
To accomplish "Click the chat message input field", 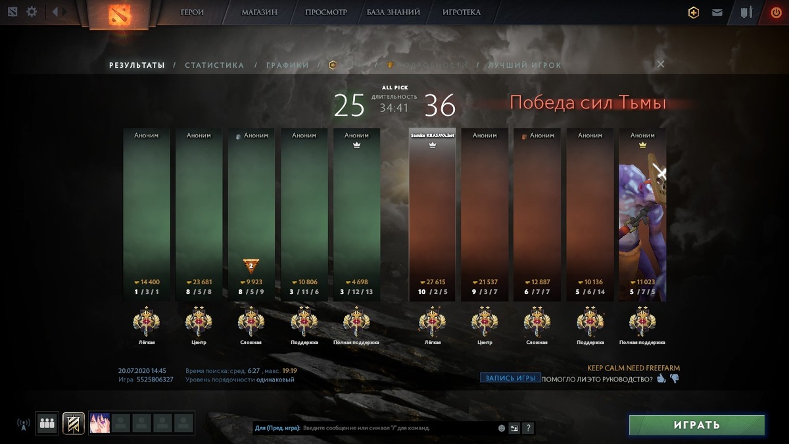I will (398, 428).
